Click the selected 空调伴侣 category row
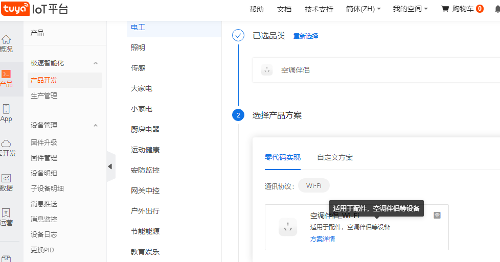 (x=376, y=70)
